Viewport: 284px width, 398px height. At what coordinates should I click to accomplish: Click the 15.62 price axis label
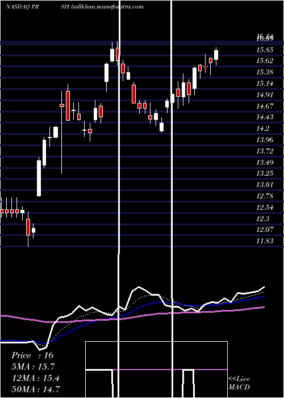pyautogui.click(x=265, y=61)
